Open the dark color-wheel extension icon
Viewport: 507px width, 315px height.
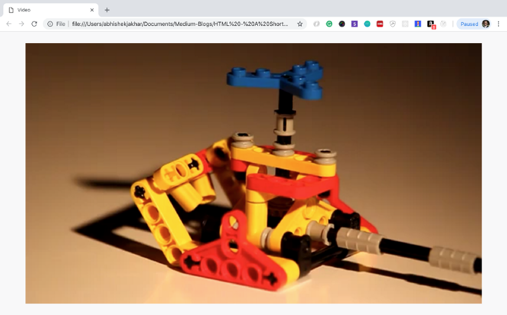(x=342, y=24)
